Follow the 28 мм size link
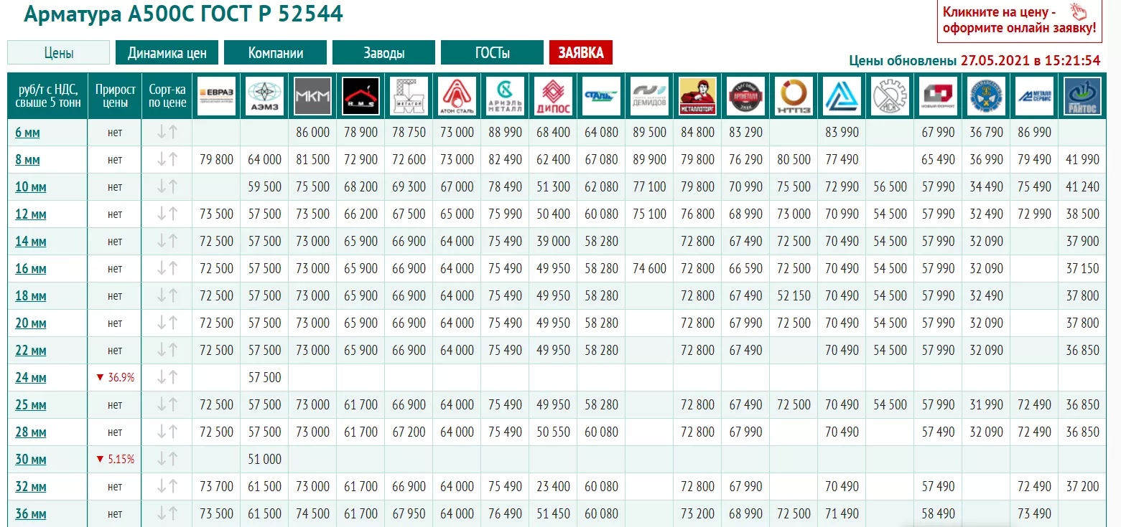The height and width of the screenshot is (527, 1121). (31, 432)
